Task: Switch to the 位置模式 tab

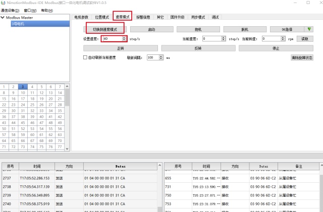Action: point(102,17)
